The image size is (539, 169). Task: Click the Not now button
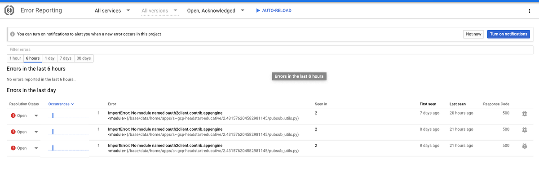[x=473, y=34]
